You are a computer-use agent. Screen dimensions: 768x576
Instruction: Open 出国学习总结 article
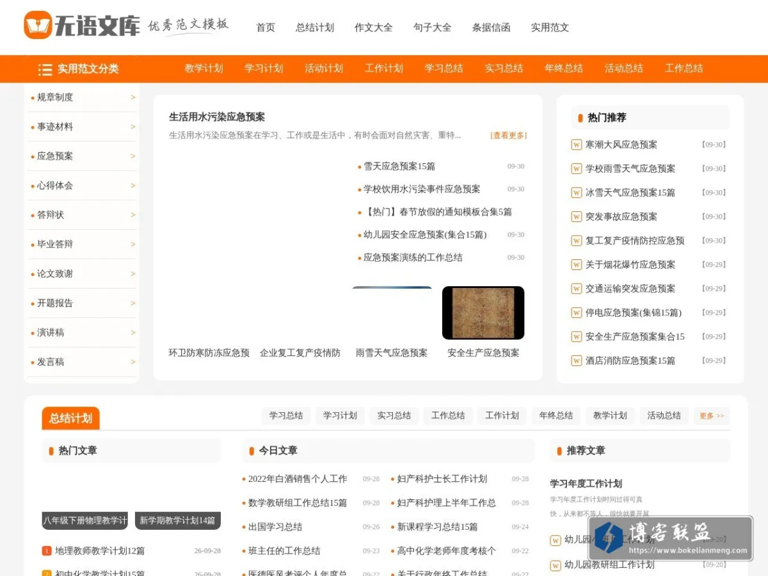point(275,527)
